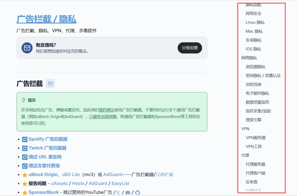This screenshot has width=297, height=196.
Task: Open the uBO Lite link
Action: tap(71, 175)
